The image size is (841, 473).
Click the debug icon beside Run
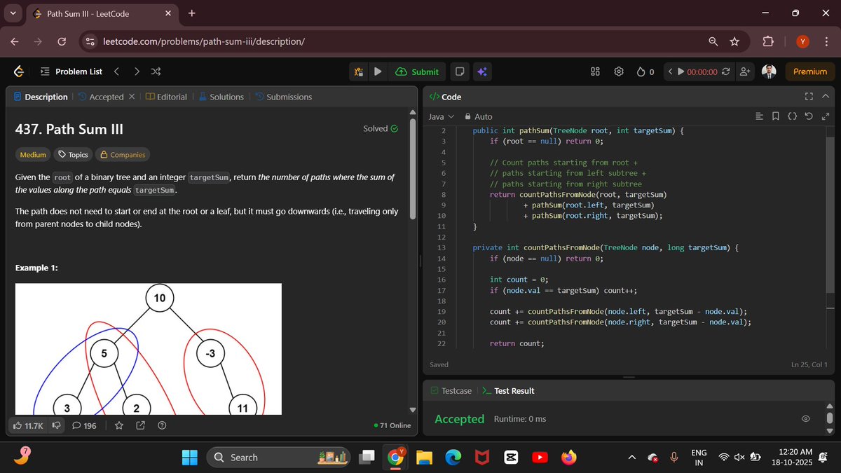[x=358, y=71]
